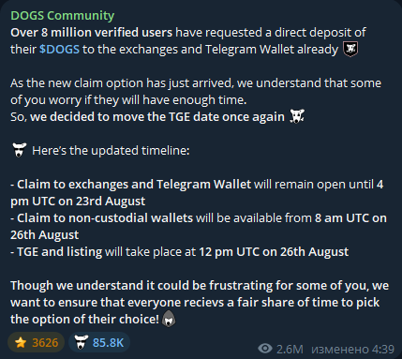This screenshot has width=402, height=359.
Task: Select the 85.8K reaction count
Action: pos(108,343)
